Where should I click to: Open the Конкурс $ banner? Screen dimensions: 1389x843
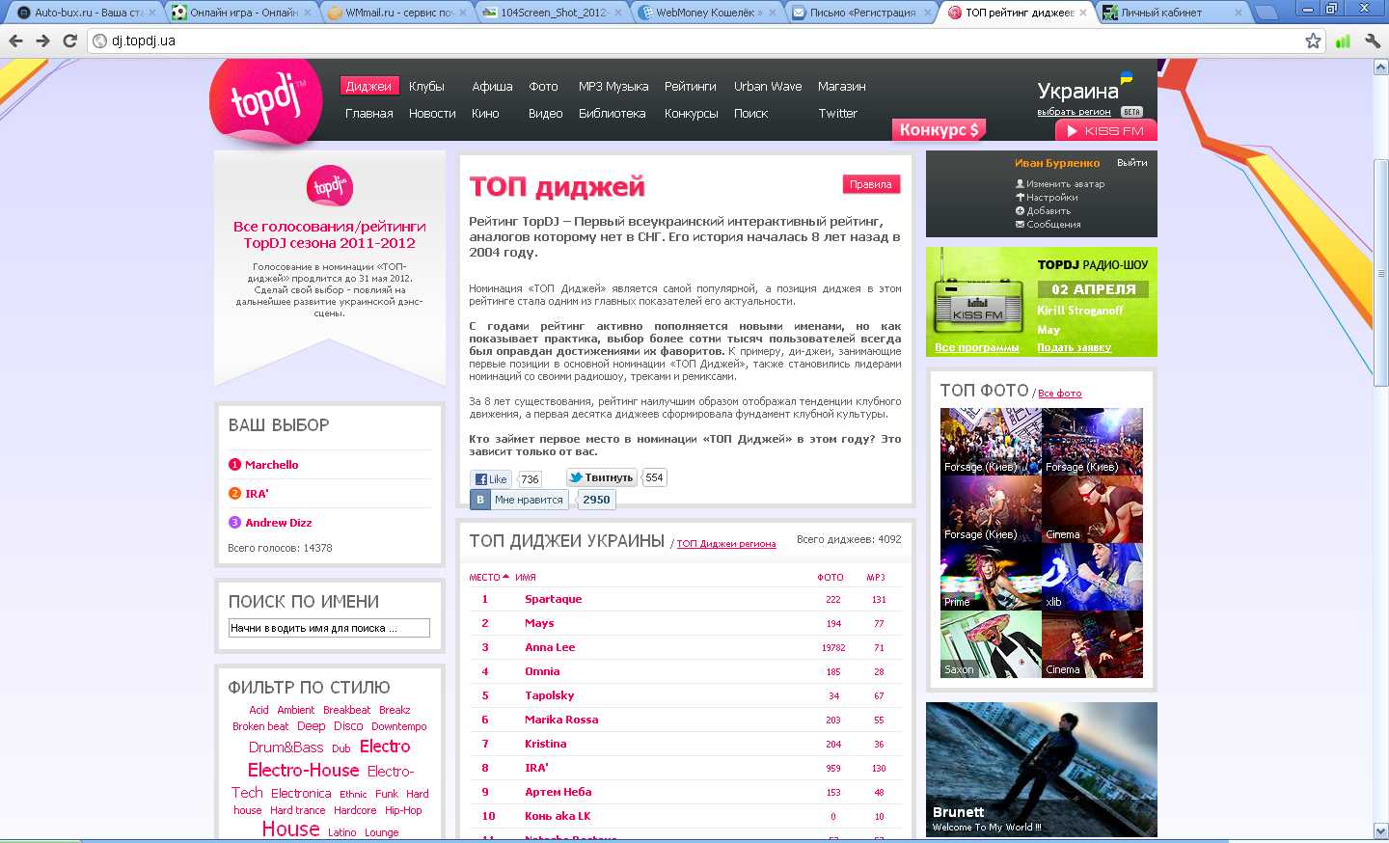tap(939, 129)
